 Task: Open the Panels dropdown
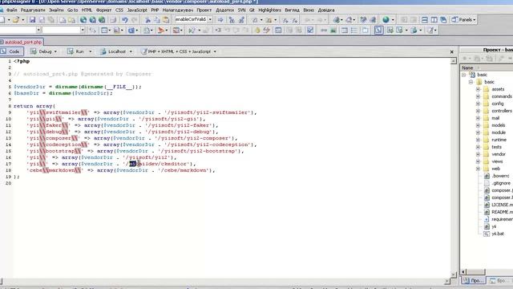point(463,19)
